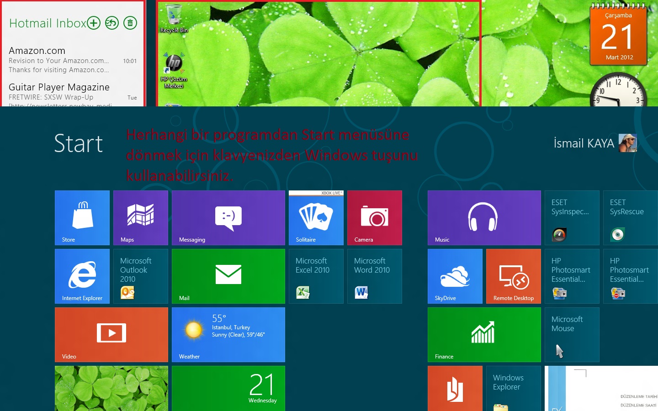Click the user account picture
Viewport: 658px width, 411px height.
628,143
